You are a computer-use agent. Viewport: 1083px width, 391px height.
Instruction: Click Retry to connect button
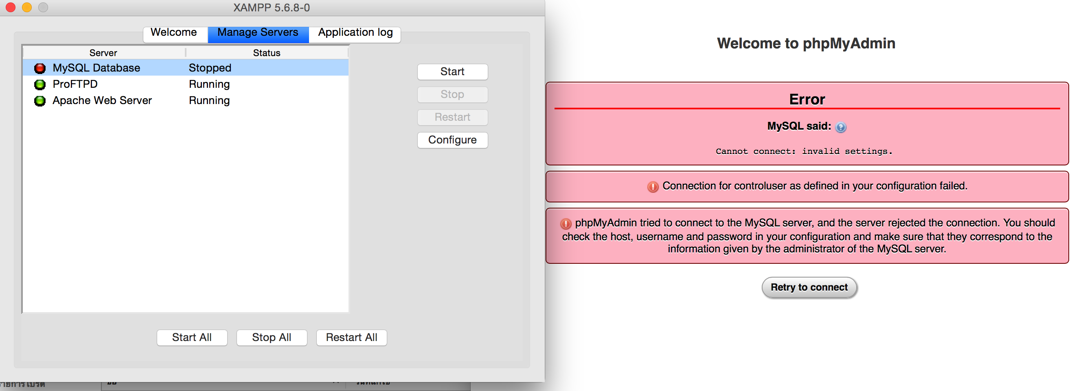pyautogui.click(x=809, y=288)
